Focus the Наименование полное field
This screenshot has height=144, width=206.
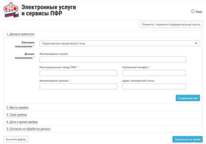pyautogui.click(x=113, y=60)
